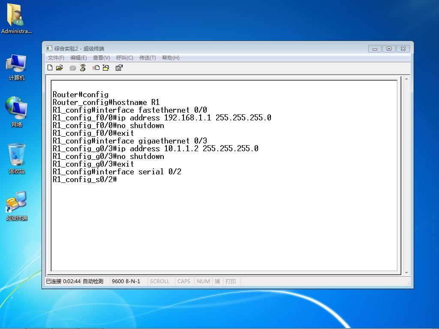Open the 呼叫(C) menu
This screenshot has width=439, height=329.
[x=125, y=58]
